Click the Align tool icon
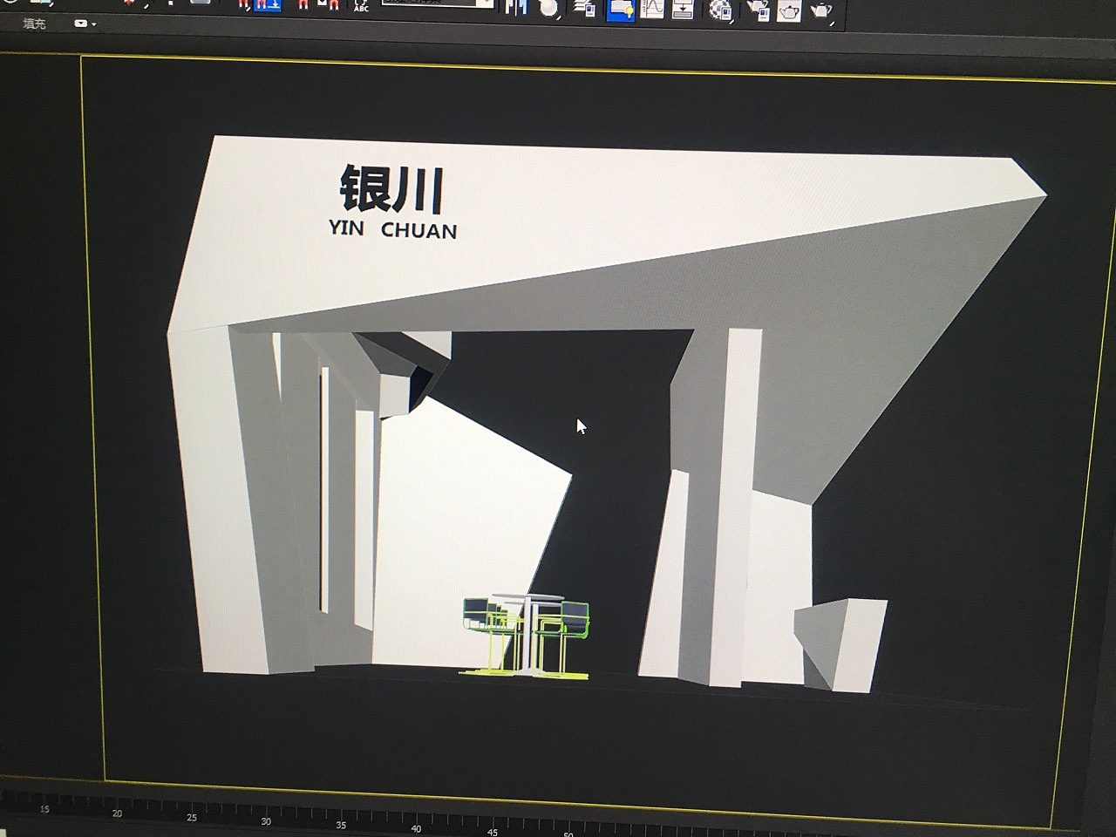 coord(548,9)
